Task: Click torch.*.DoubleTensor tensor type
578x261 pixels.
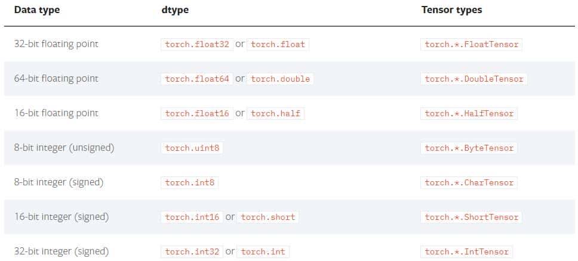Action: click(474, 79)
